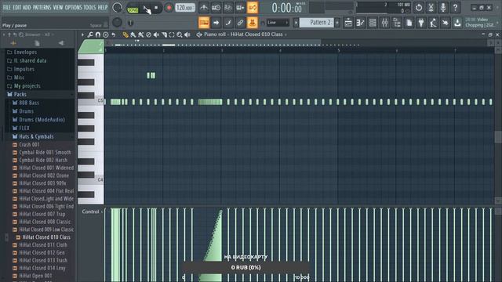The height and width of the screenshot is (282, 502).
Task: Open the Control event lane selector
Action: pyautogui.click(x=92, y=211)
